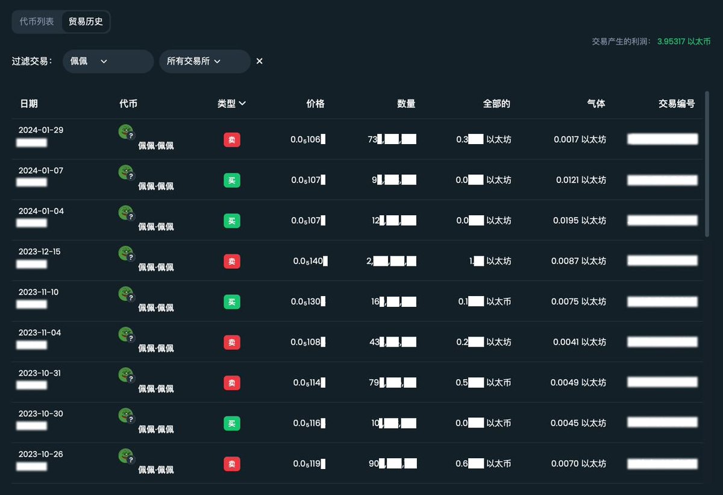Viewport: 723px width, 495px height.
Task: Click the Pepe token icon in 2023-12-15 row
Action: (126, 253)
